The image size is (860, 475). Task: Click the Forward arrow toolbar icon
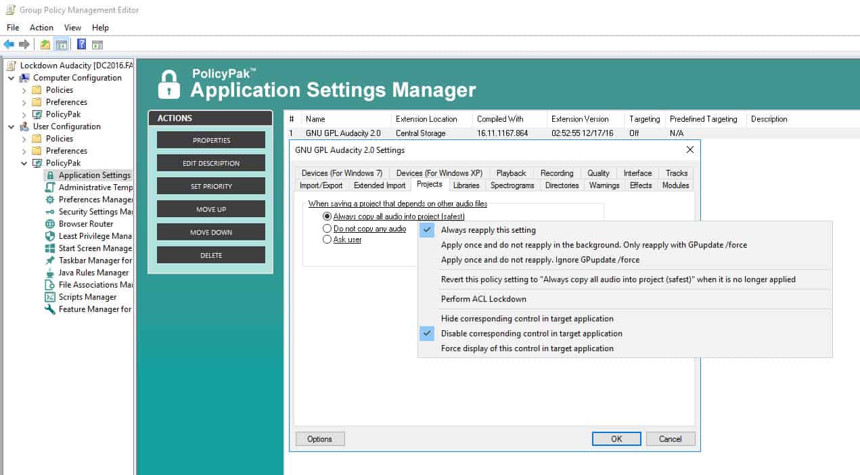click(x=24, y=45)
